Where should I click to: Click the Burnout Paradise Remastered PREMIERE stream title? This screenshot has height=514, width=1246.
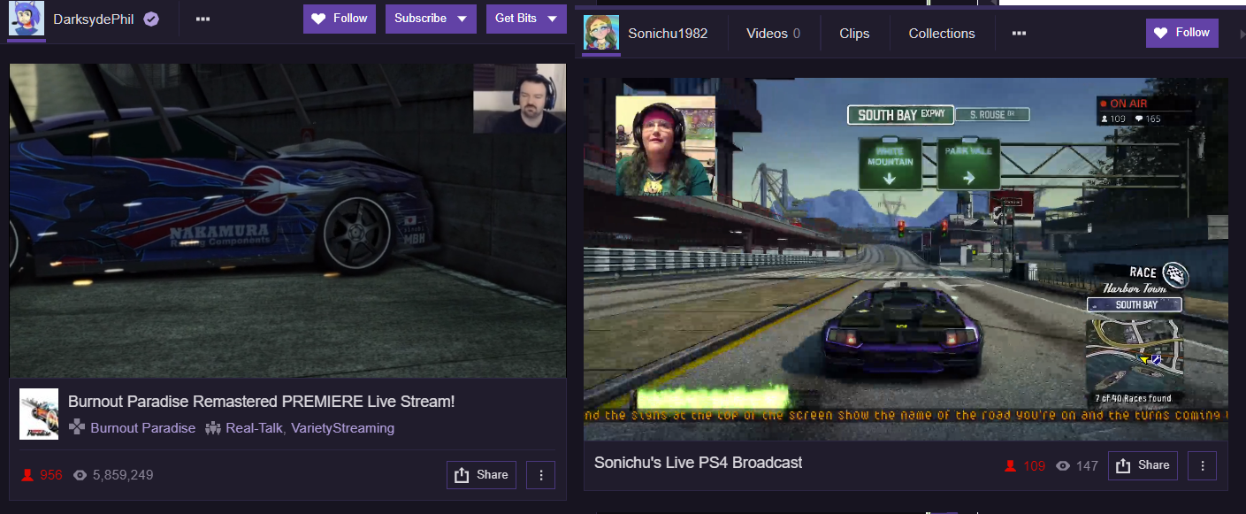point(262,402)
